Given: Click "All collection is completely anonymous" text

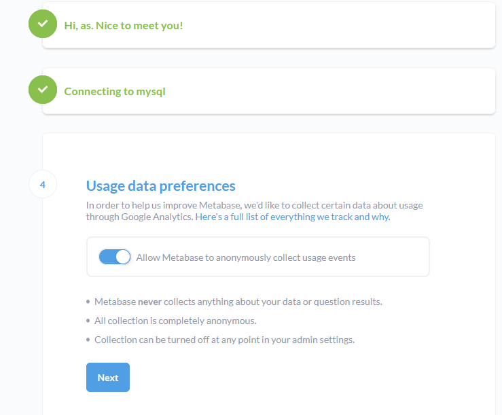Looking at the screenshot, I should point(175,321).
